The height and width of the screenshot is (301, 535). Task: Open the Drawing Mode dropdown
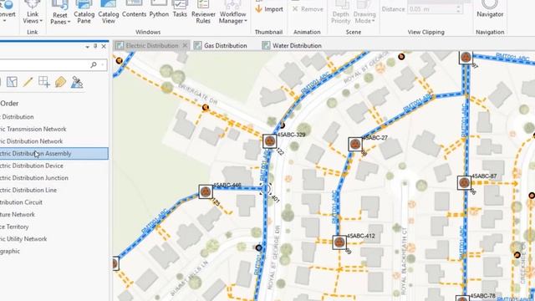click(364, 13)
